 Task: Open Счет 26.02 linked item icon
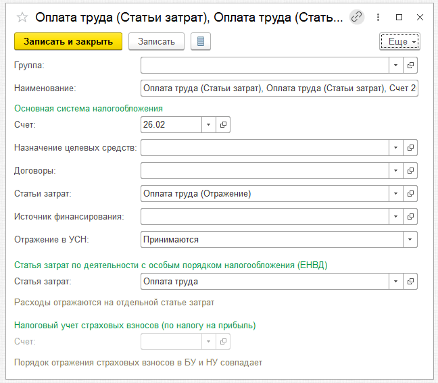(x=223, y=124)
